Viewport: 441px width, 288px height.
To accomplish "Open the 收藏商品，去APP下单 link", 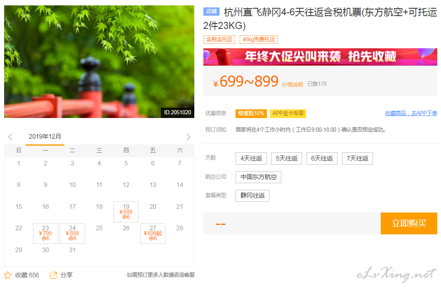I will click(x=411, y=113).
